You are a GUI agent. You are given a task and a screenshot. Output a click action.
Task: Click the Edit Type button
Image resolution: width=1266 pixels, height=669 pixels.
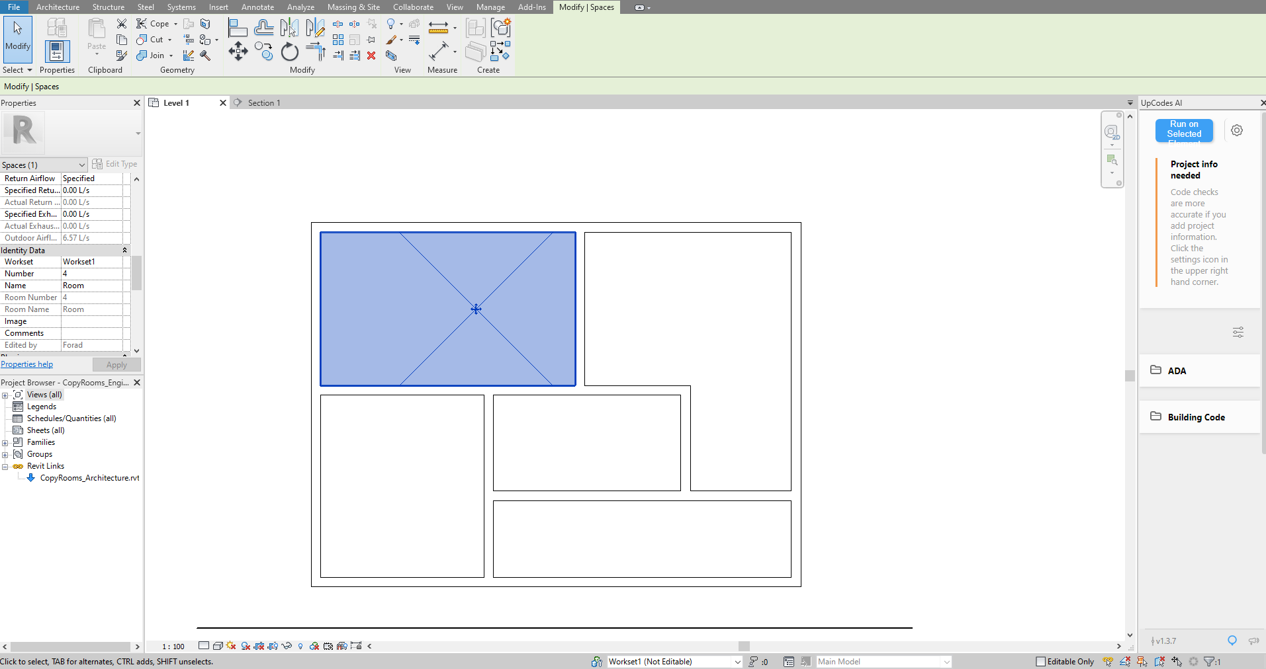[114, 164]
